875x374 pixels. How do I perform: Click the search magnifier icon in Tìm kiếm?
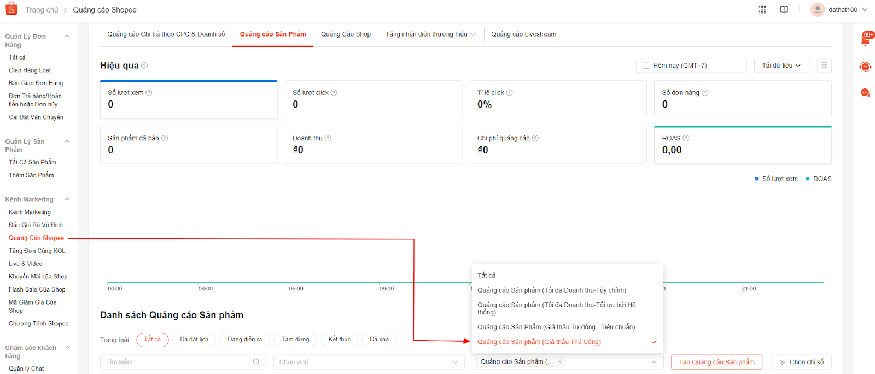(256, 362)
